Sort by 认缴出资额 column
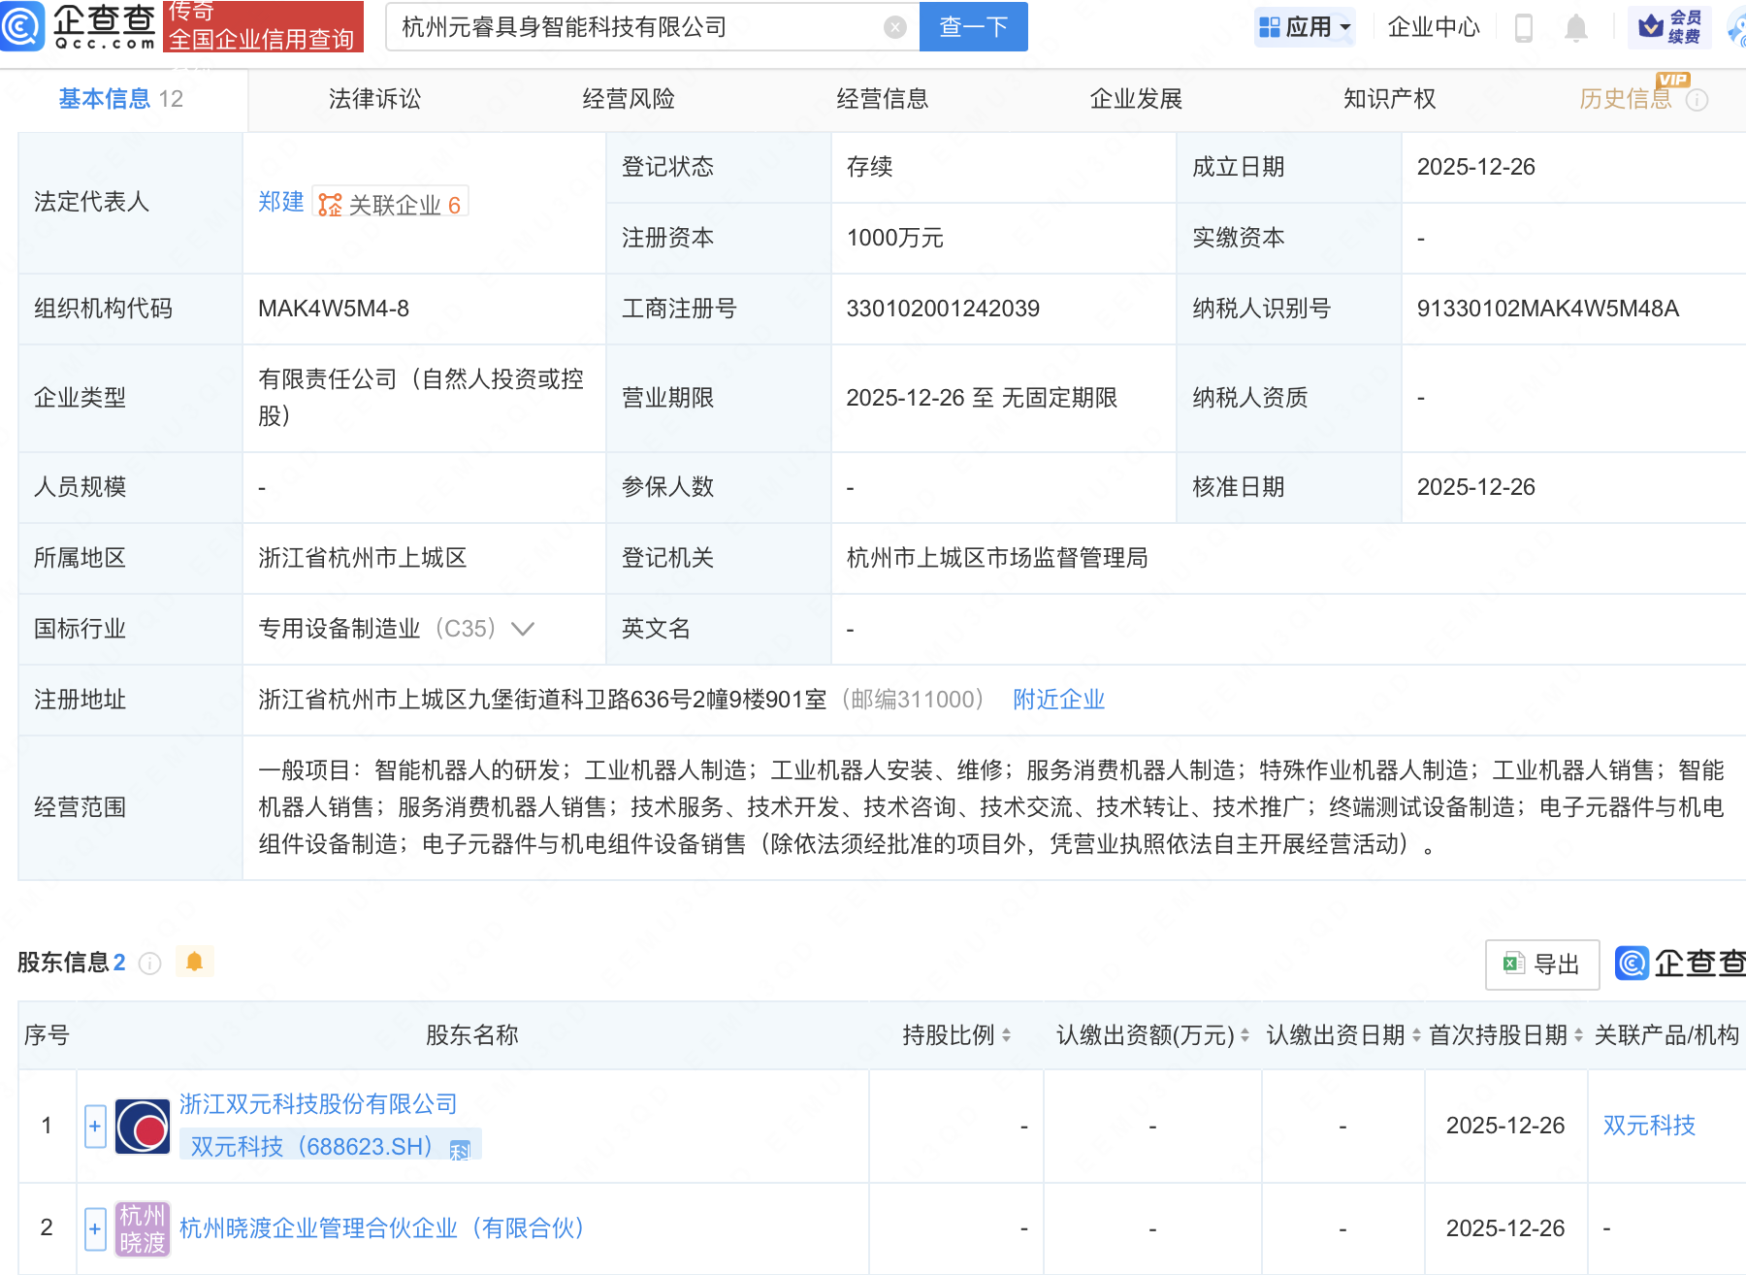This screenshot has width=1746, height=1275. (x=1245, y=1035)
